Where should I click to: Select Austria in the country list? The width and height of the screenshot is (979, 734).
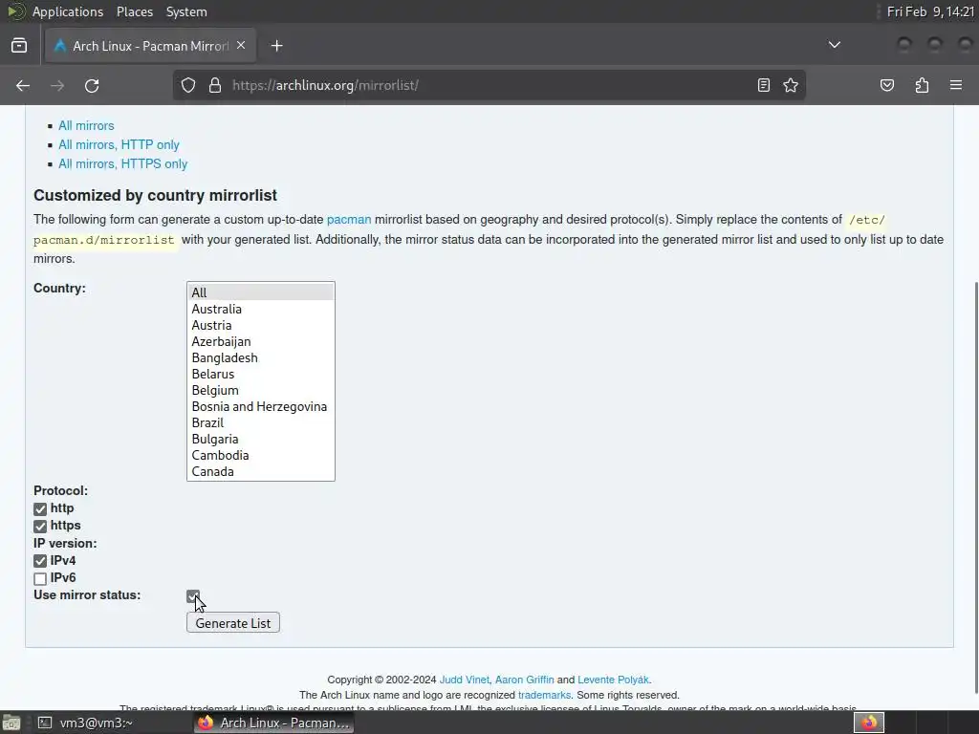pyautogui.click(x=260, y=325)
